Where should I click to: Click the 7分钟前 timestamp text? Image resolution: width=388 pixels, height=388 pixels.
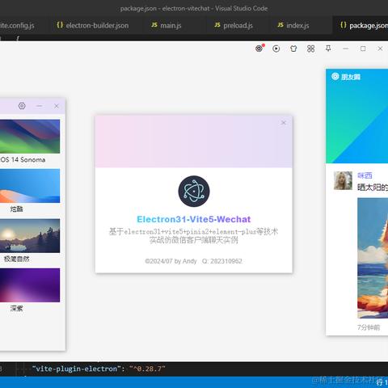pos(369,327)
